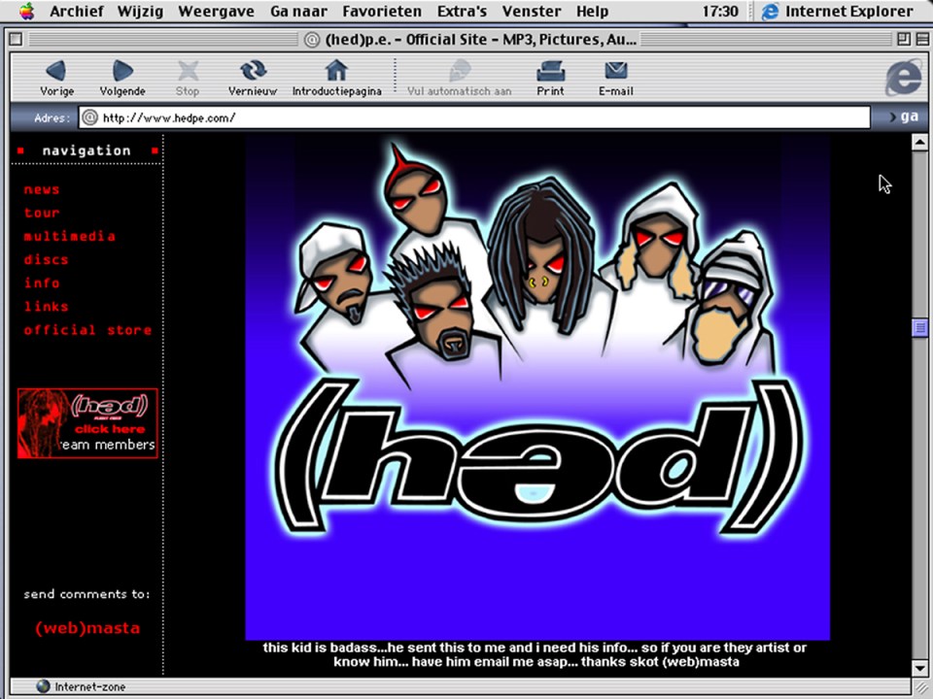933x699 pixels.
Task: Open the multimedia navigation link
Action: click(x=69, y=236)
